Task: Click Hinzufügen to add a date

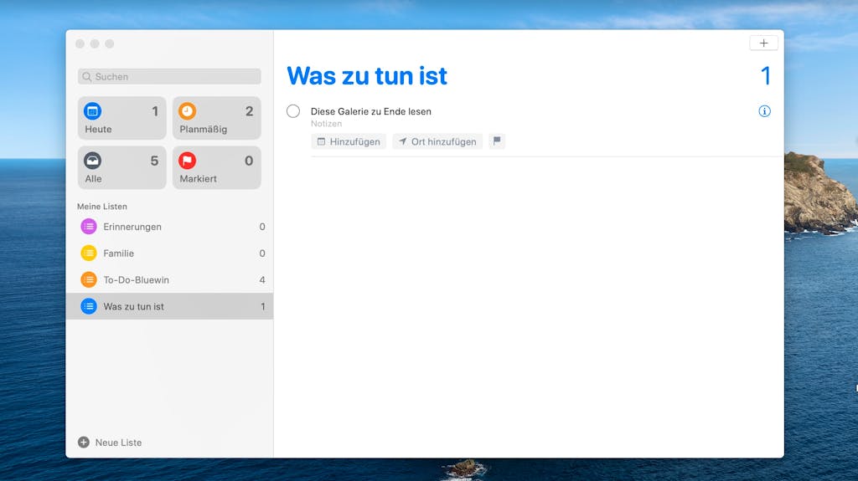Action: pos(349,141)
